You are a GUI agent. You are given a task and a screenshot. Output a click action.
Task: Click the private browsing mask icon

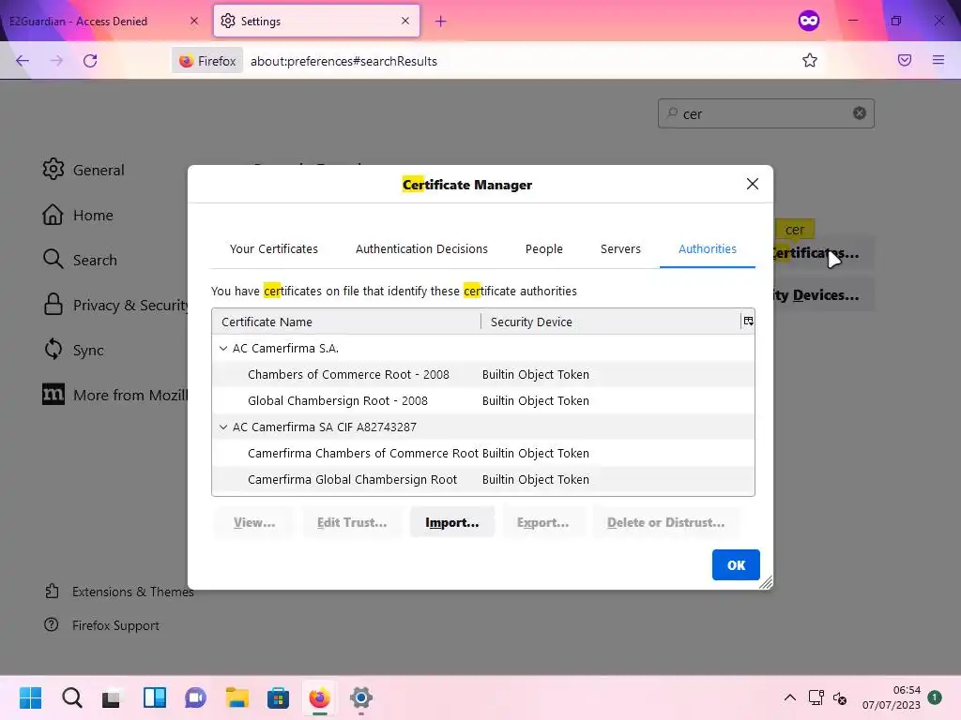808,21
